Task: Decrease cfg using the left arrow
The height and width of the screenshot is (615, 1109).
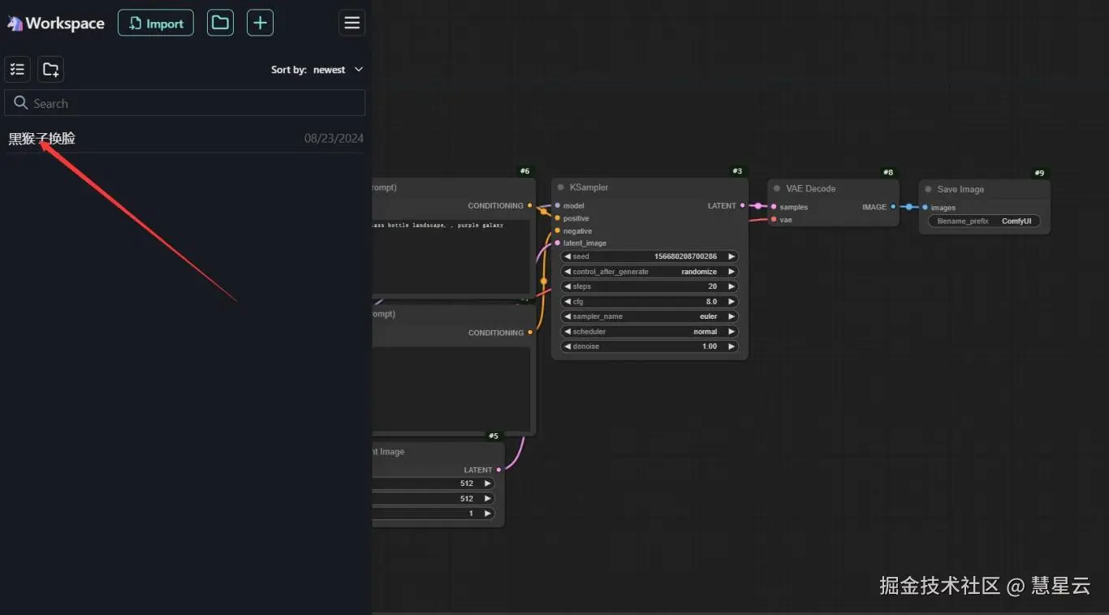Action: coord(567,302)
